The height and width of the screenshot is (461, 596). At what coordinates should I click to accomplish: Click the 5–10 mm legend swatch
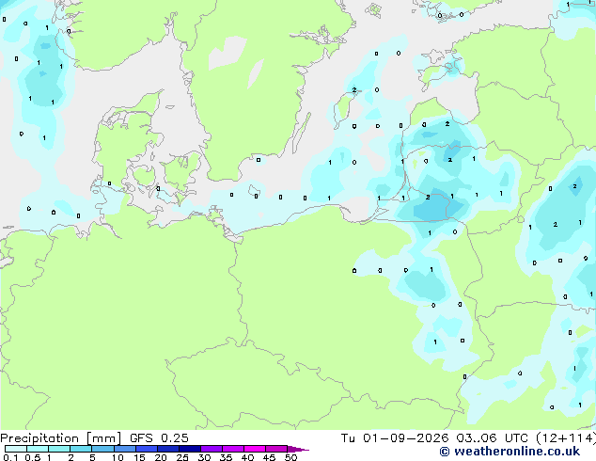coord(102,449)
